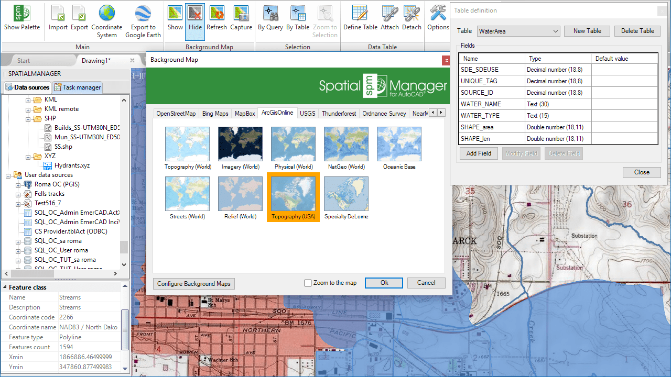The width and height of the screenshot is (671, 377).
Task: Select By Table tool
Action: click(x=298, y=18)
